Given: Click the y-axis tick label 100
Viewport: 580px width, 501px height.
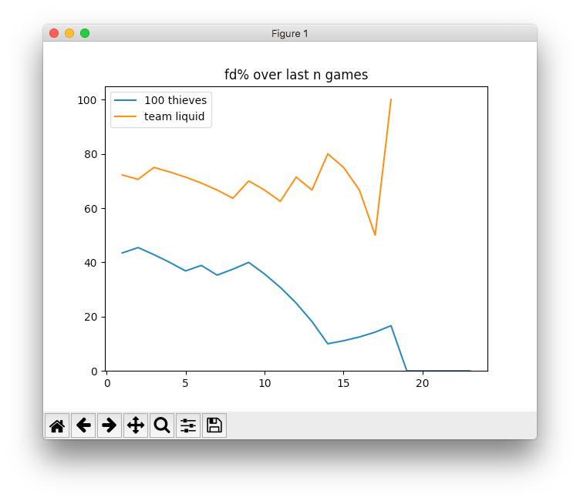Looking at the screenshot, I should click(87, 100).
